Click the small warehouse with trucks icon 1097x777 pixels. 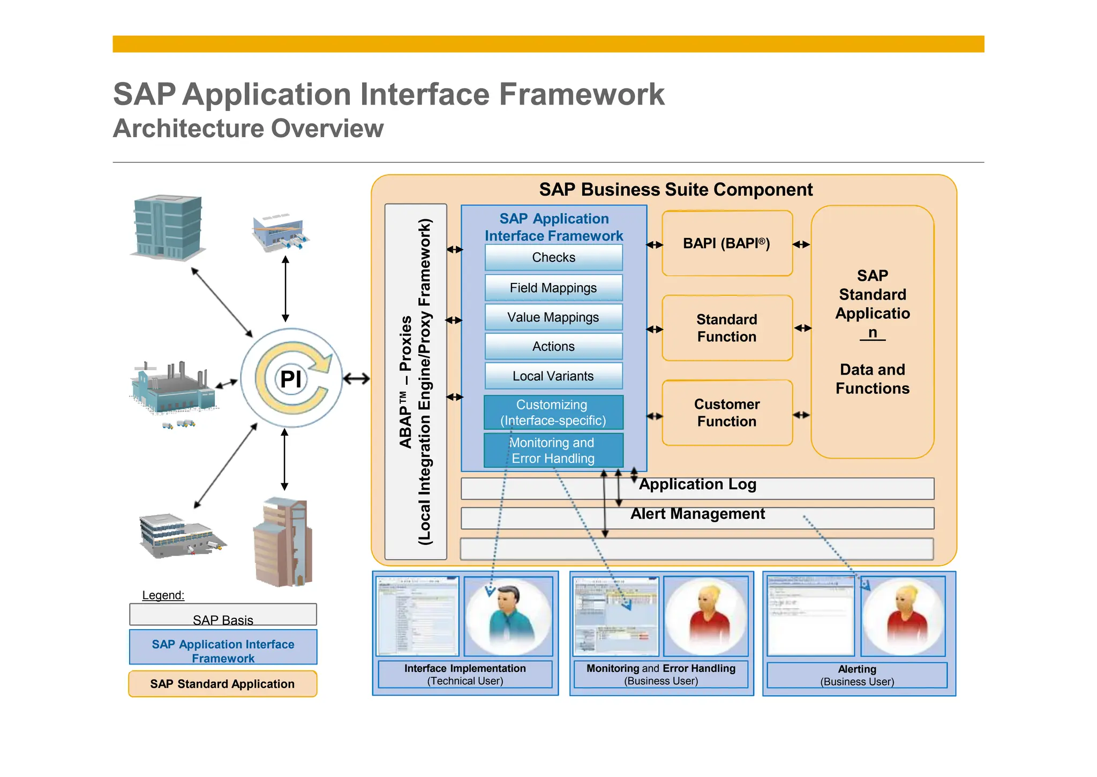point(281,232)
